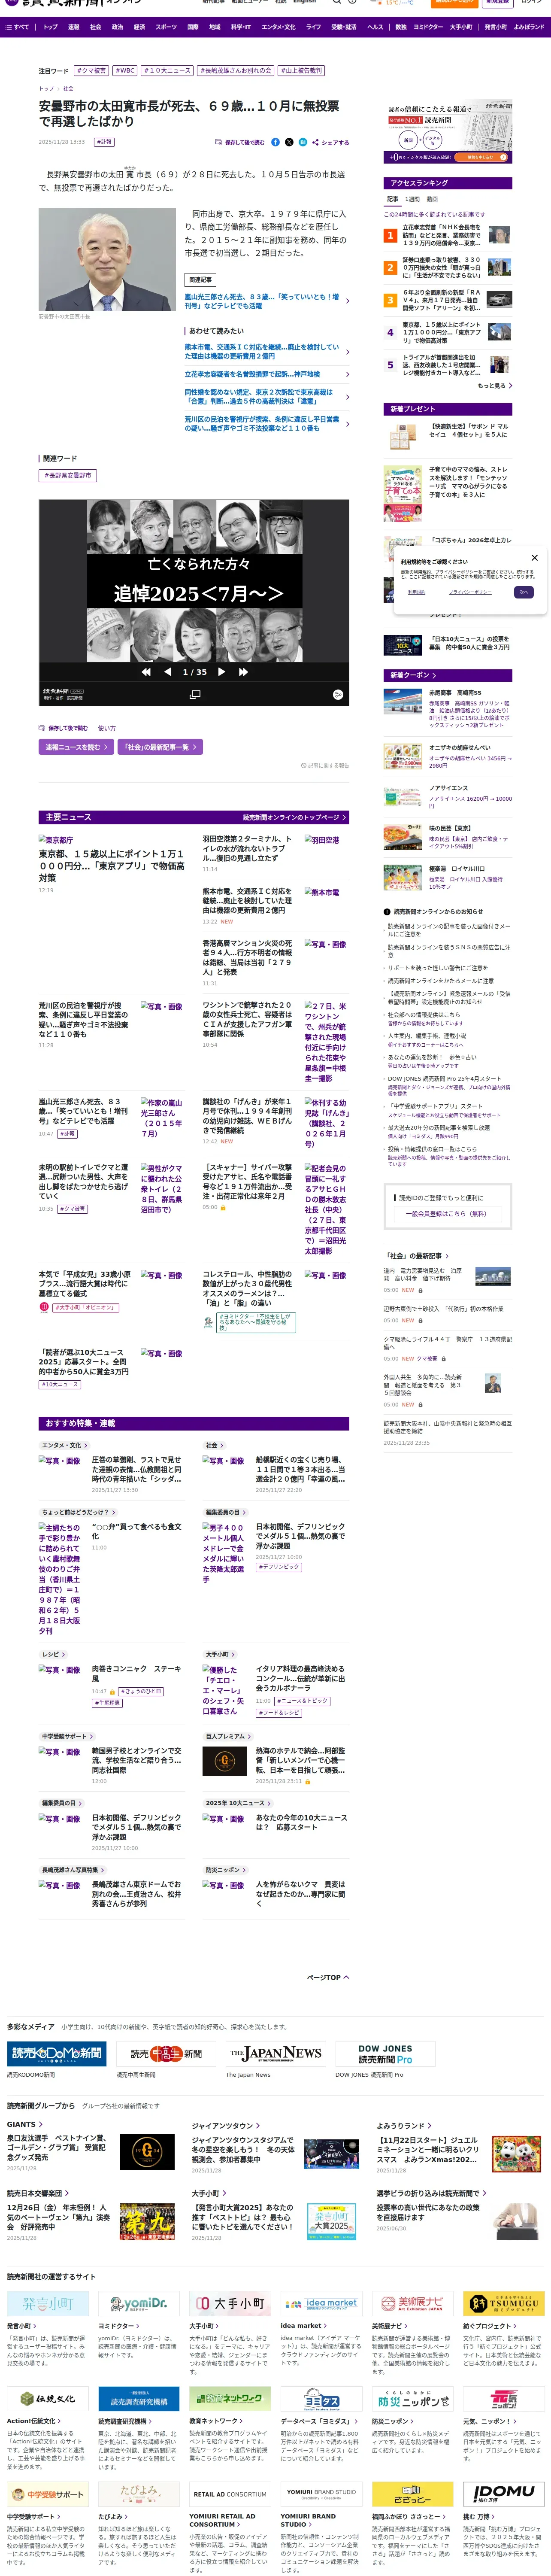
Task: Click #クマ被害 trending tag at top
Action: click(x=92, y=71)
